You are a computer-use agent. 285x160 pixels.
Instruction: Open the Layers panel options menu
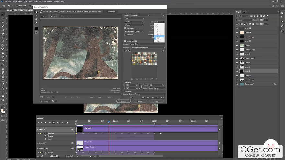[278, 12]
